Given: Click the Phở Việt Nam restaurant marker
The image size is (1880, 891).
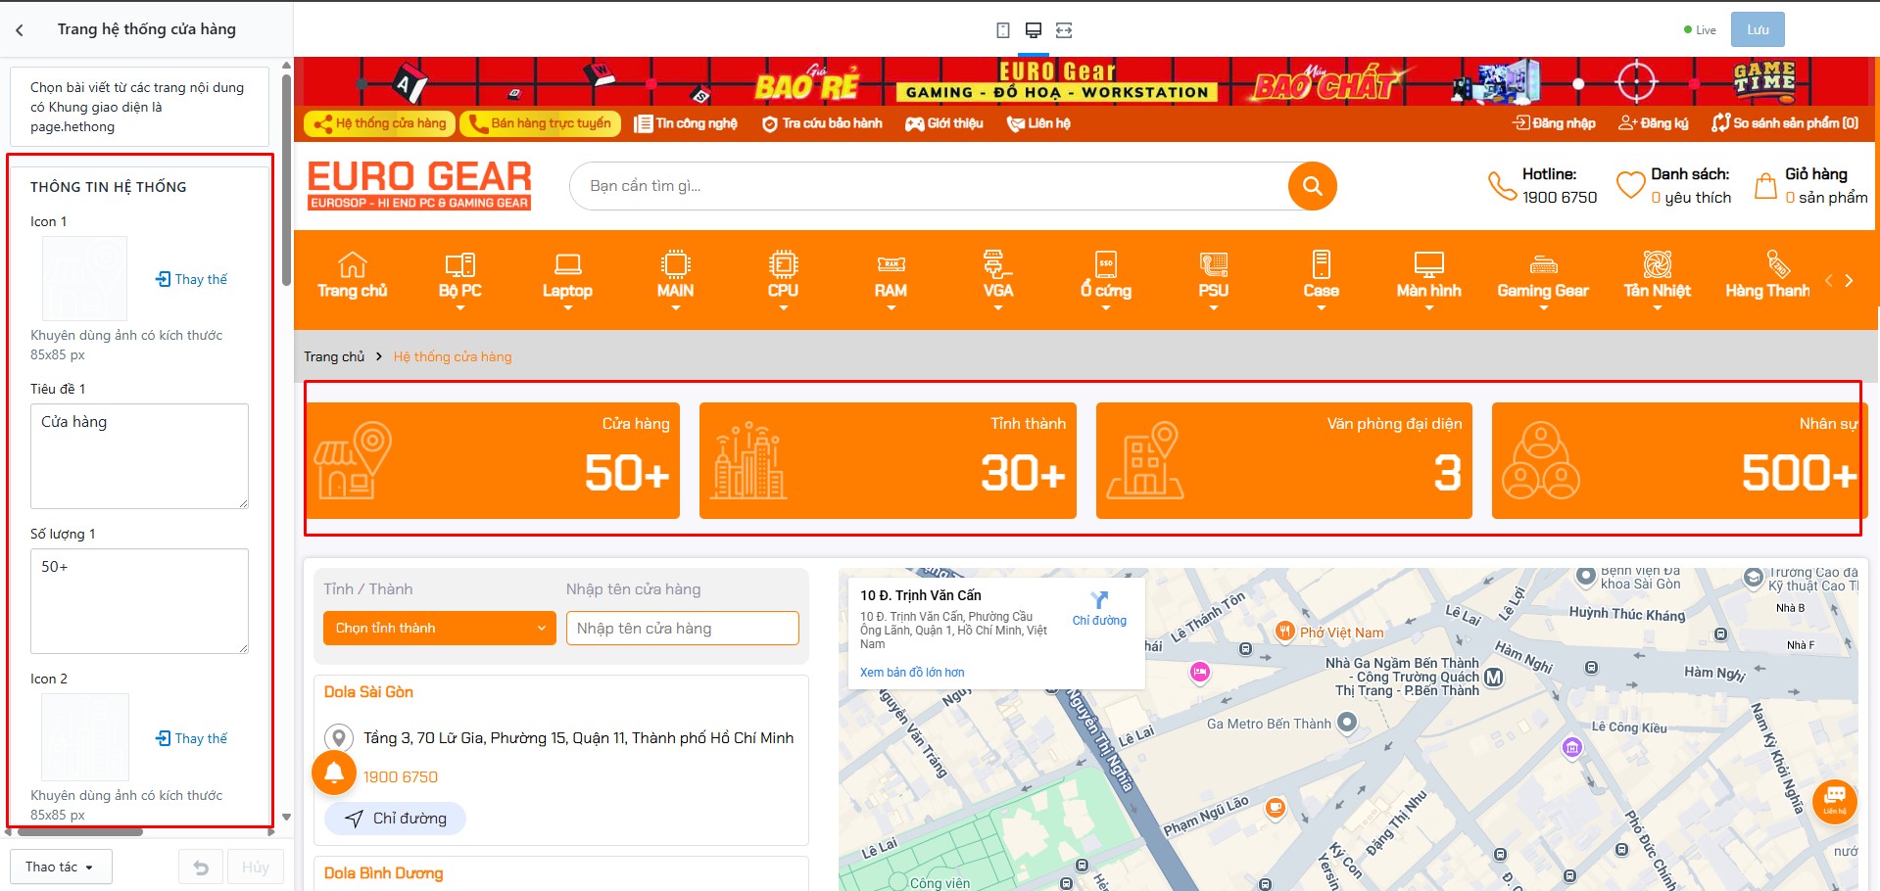Looking at the screenshot, I should coord(1285,632).
